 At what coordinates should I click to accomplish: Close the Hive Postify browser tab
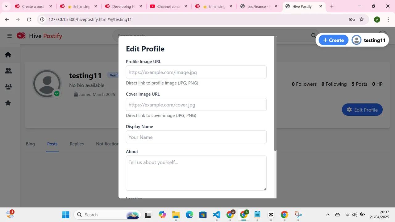pyautogui.click(x=321, y=6)
